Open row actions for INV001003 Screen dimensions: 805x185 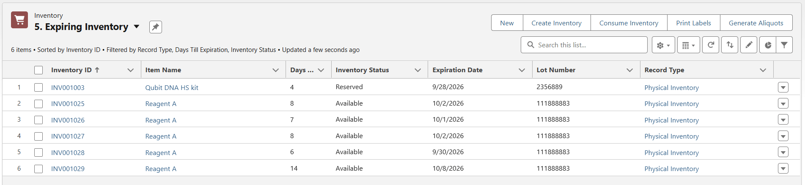pyautogui.click(x=783, y=87)
